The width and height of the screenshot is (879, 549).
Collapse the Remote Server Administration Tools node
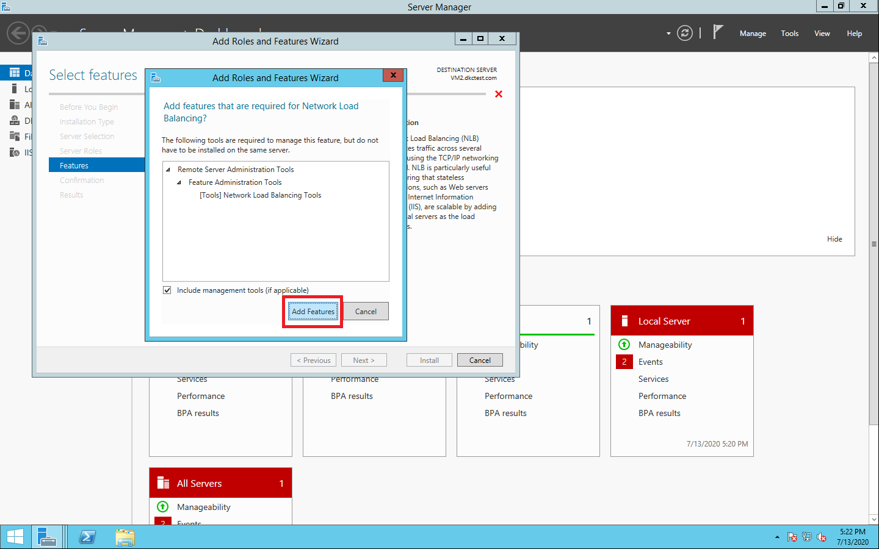[x=168, y=170]
